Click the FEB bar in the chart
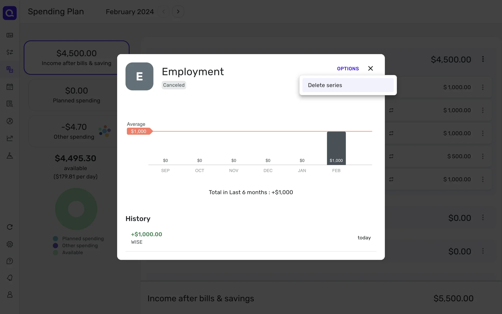The image size is (502, 314). [336, 148]
